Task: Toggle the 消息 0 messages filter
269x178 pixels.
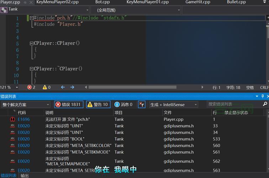Action: click(x=123, y=104)
